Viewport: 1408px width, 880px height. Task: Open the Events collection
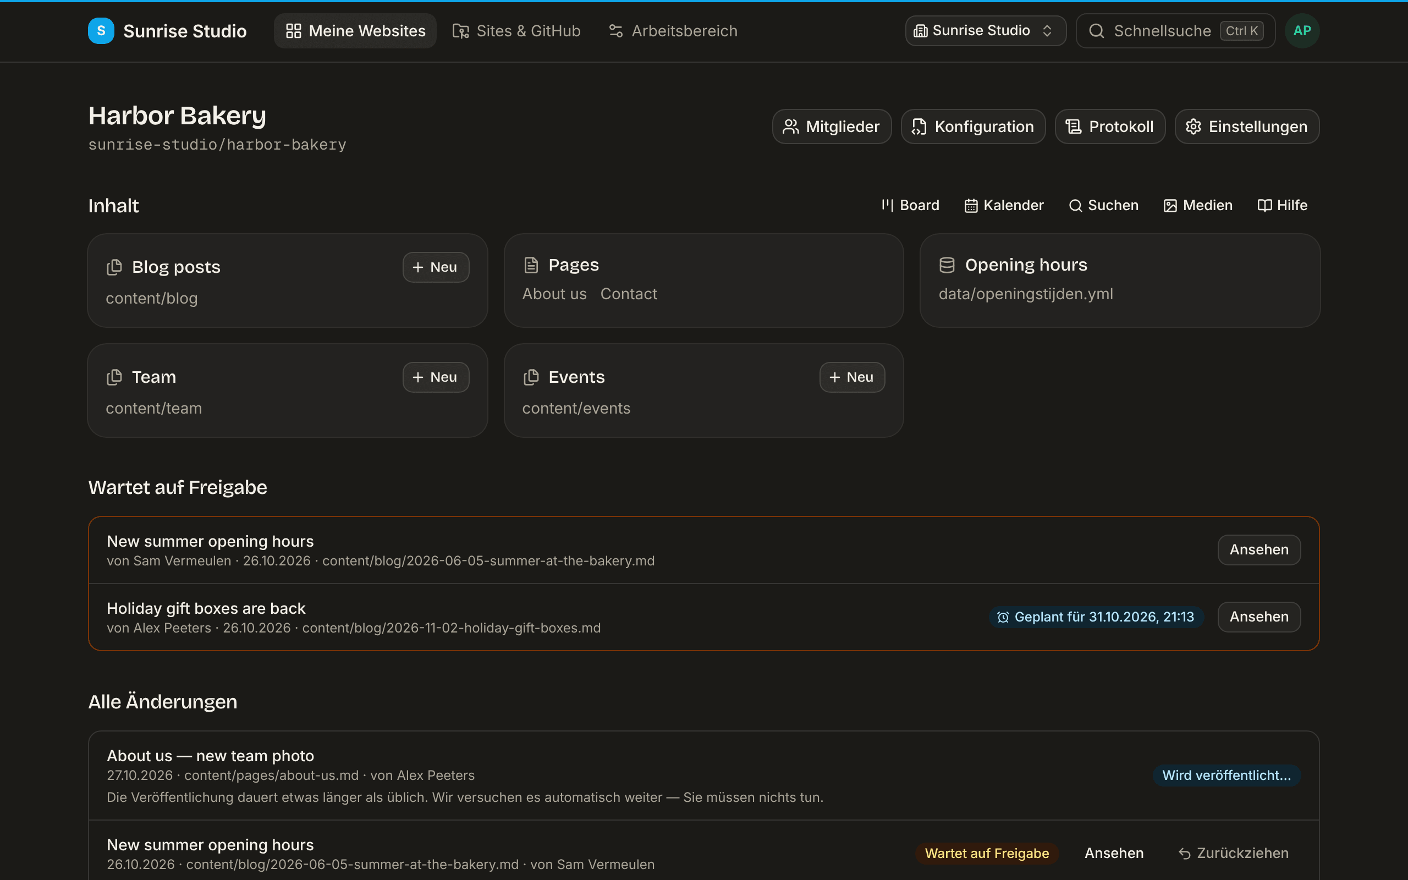tap(576, 377)
